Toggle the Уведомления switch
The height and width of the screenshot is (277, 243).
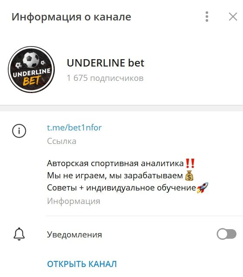pyautogui.click(x=226, y=234)
